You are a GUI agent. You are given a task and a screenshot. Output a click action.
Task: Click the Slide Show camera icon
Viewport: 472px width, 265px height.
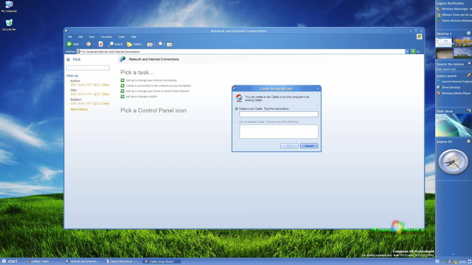click(469, 111)
